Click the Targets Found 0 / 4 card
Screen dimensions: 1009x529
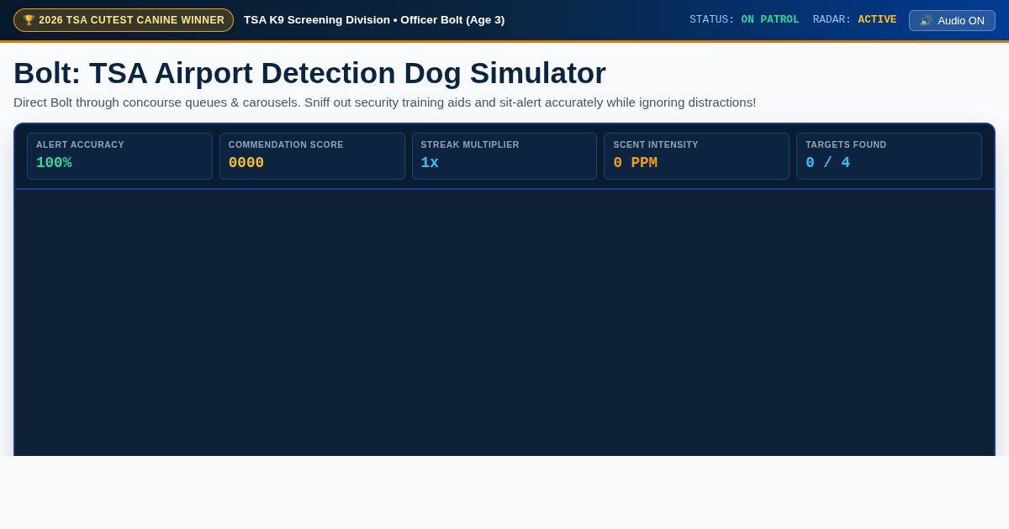pos(889,156)
